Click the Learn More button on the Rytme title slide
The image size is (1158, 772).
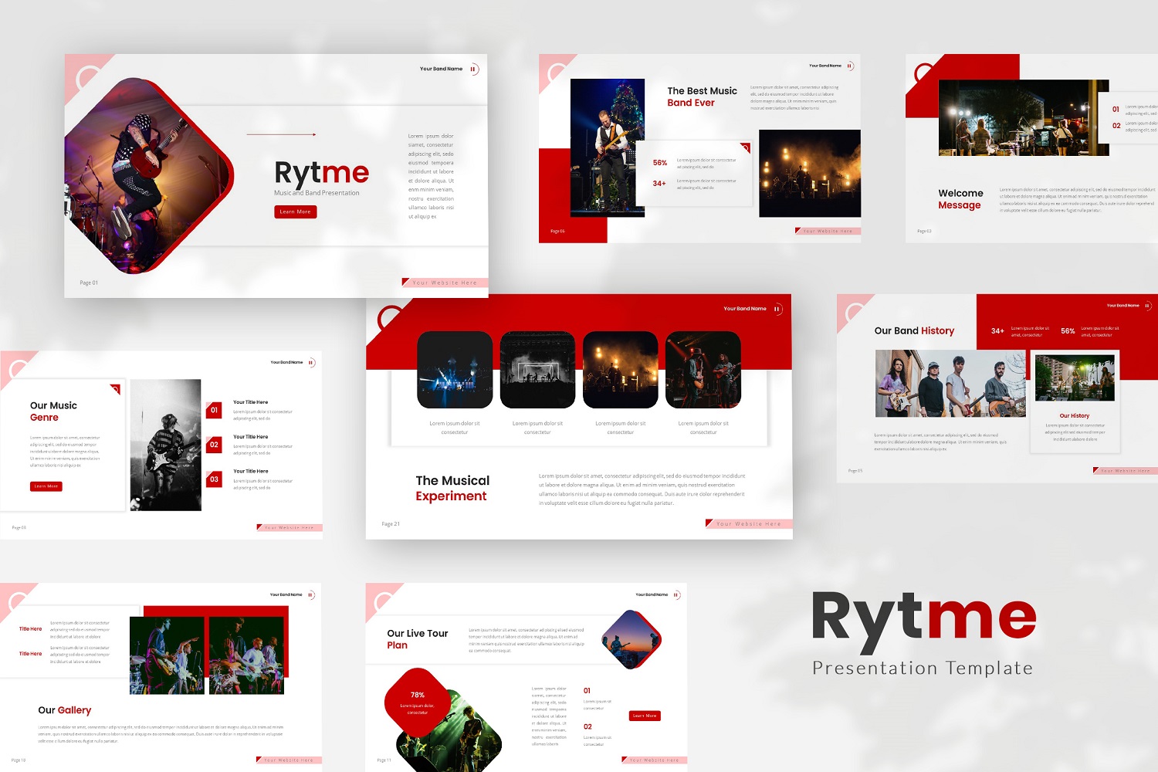click(296, 212)
